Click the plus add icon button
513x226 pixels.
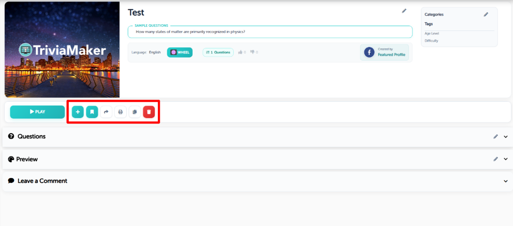[x=78, y=112]
